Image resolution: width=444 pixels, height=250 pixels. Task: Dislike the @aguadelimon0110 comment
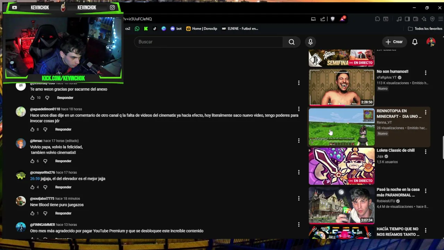(x=45, y=129)
